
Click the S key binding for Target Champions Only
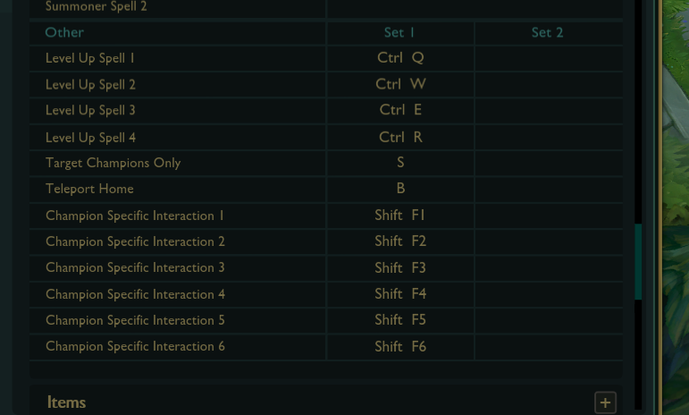point(400,163)
